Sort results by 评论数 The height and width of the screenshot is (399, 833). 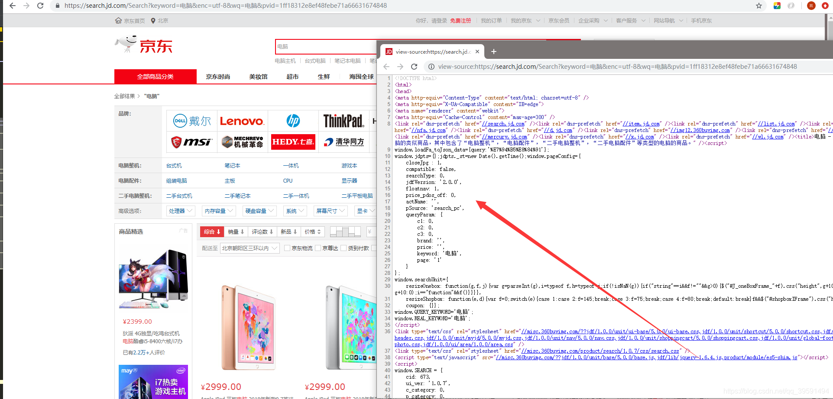coord(263,232)
